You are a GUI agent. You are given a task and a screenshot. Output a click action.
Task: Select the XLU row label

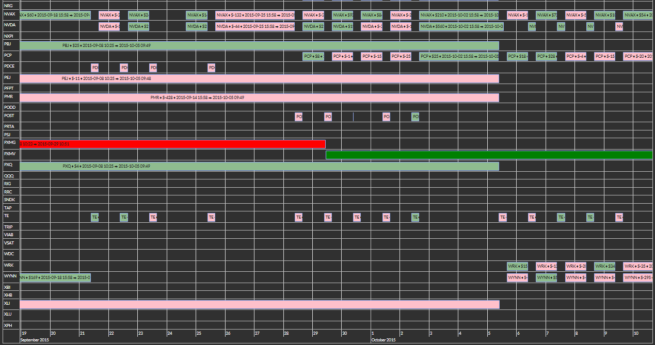[x=8, y=314]
